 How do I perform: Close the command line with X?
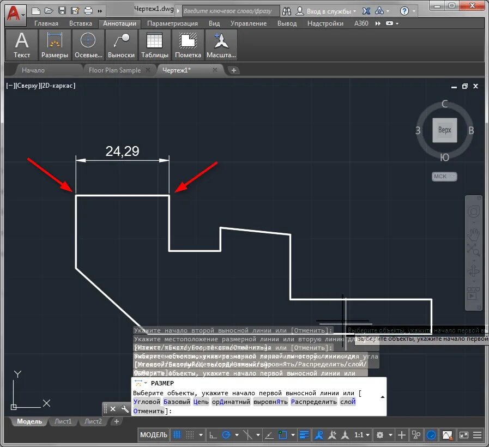(113, 409)
